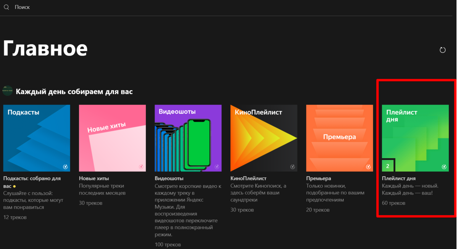Click the Смотрите Кинопоиск description text

(259, 193)
